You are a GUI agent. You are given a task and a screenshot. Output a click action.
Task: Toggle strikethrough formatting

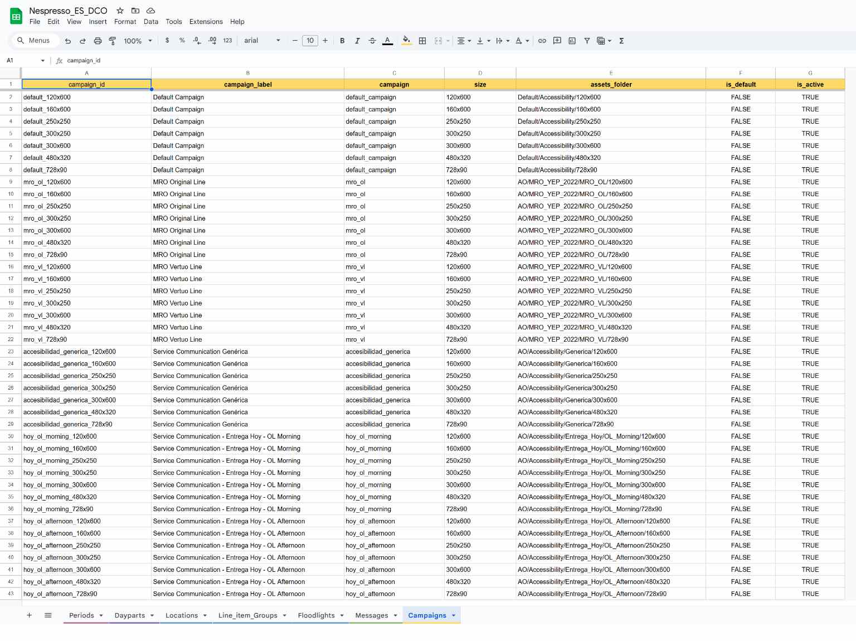[x=372, y=41]
